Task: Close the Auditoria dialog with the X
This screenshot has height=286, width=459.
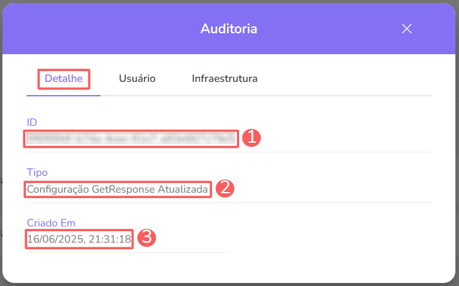Action: (407, 28)
